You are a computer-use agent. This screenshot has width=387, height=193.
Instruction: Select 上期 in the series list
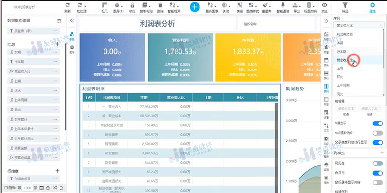[358, 69]
